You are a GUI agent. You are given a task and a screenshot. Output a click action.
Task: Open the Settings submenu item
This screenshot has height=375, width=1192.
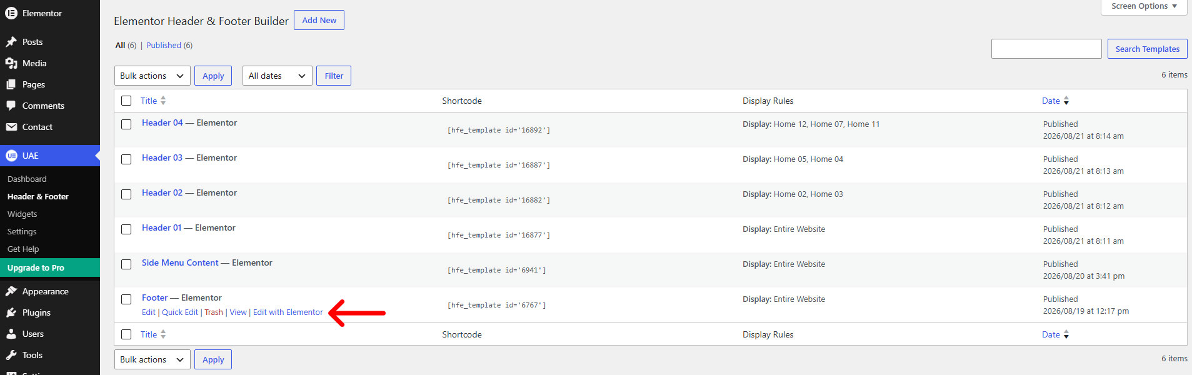[22, 231]
